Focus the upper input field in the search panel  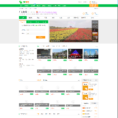pos(35,30)
